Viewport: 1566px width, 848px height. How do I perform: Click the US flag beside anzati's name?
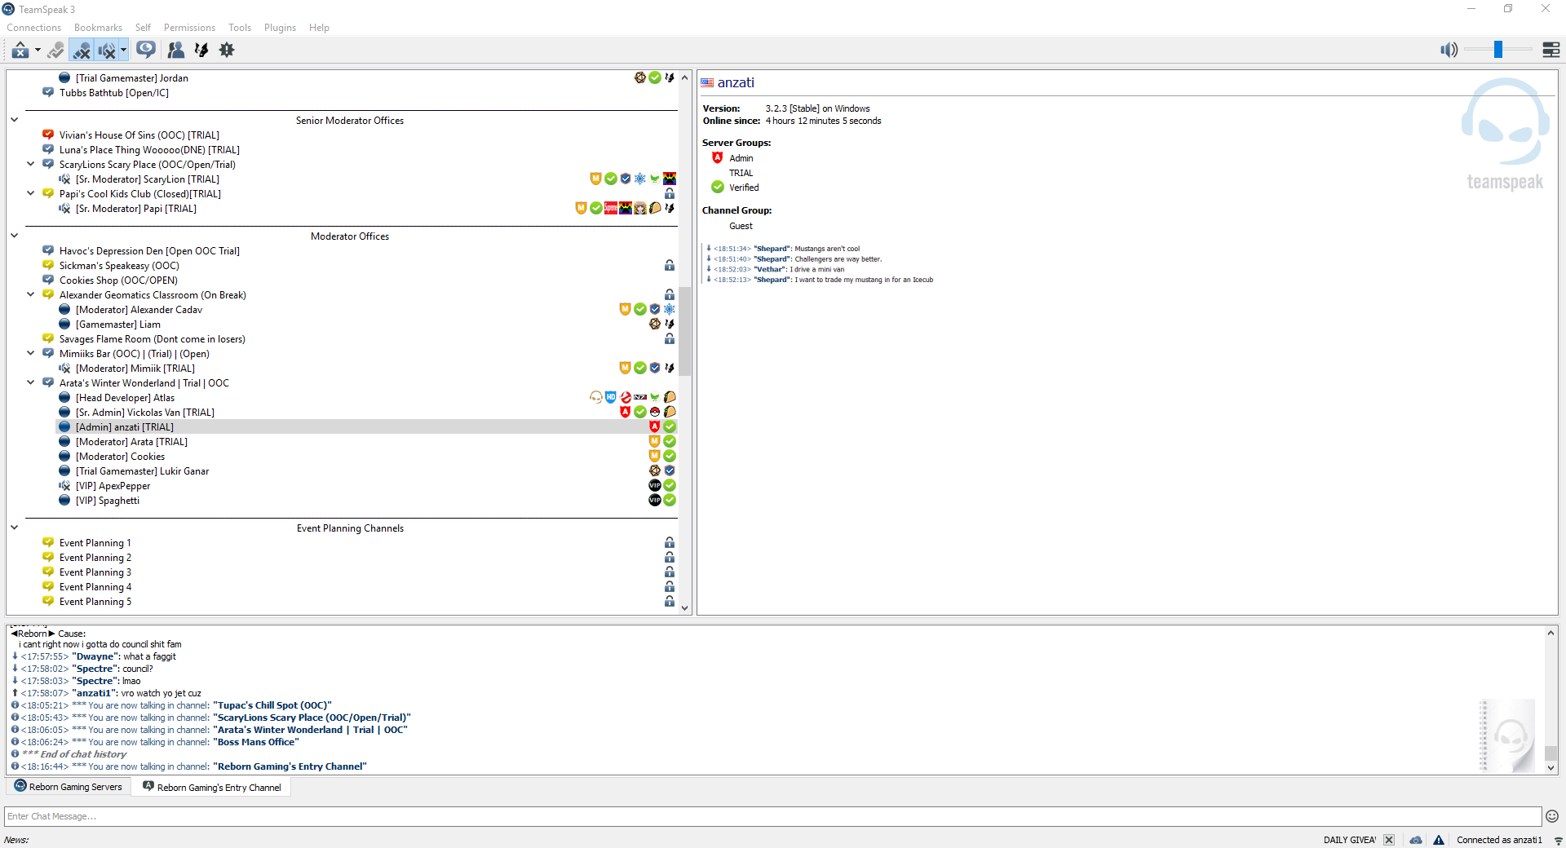[707, 82]
